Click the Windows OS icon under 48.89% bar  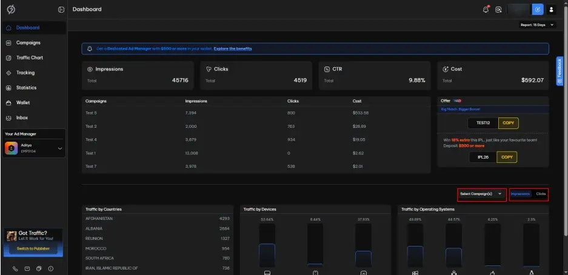coord(415,273)
